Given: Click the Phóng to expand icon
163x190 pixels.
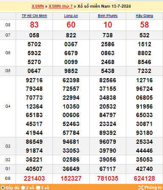Looking at the screenshot, I should [x=141, y=187].
